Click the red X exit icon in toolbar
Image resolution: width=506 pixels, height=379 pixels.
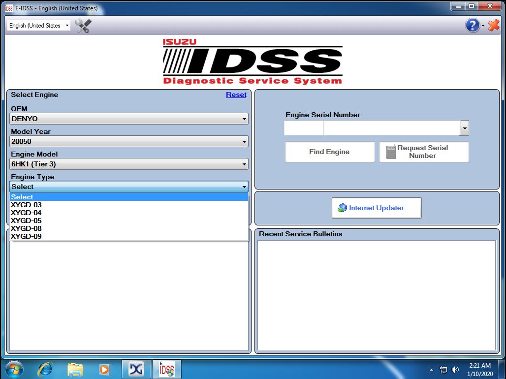(x=494, y=25)
